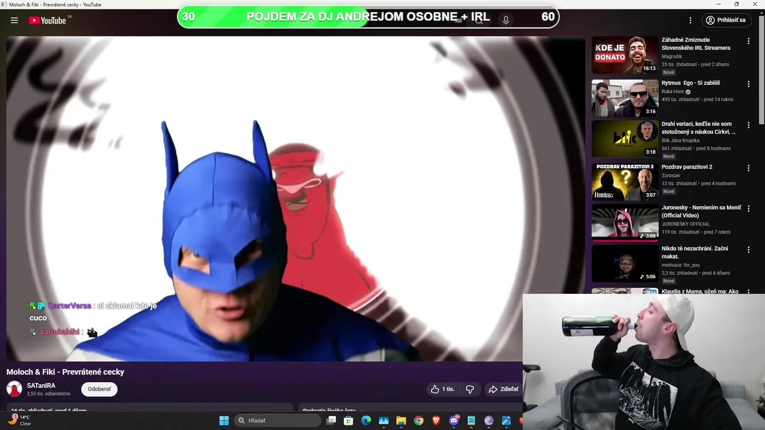Open YouTube settings three-dot menu
Image resolution: width=765 pixels, height=430 pixels.
click(x=690, y=20)
